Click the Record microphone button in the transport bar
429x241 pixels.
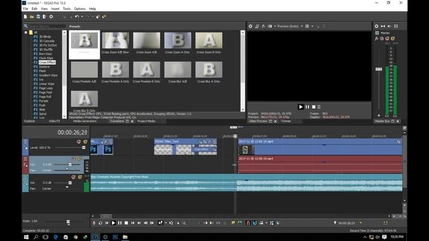tap(94, 223)
